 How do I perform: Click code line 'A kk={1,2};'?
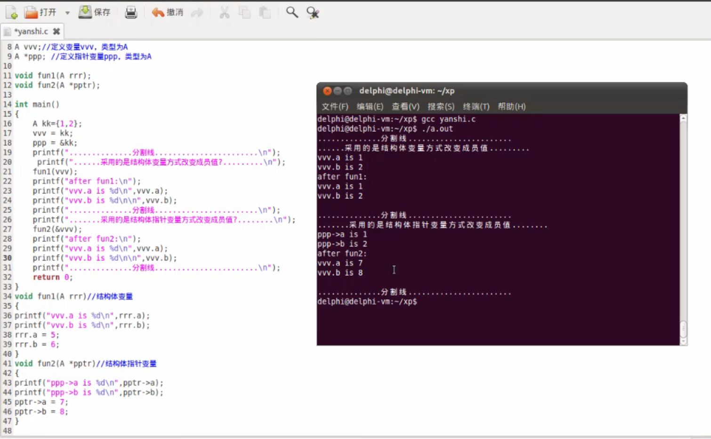[x=57, y=124]
